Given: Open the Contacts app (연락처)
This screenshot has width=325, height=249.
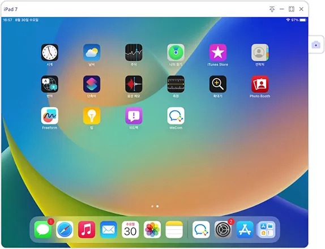Looking at the screenshot, I should click(260, 53).
